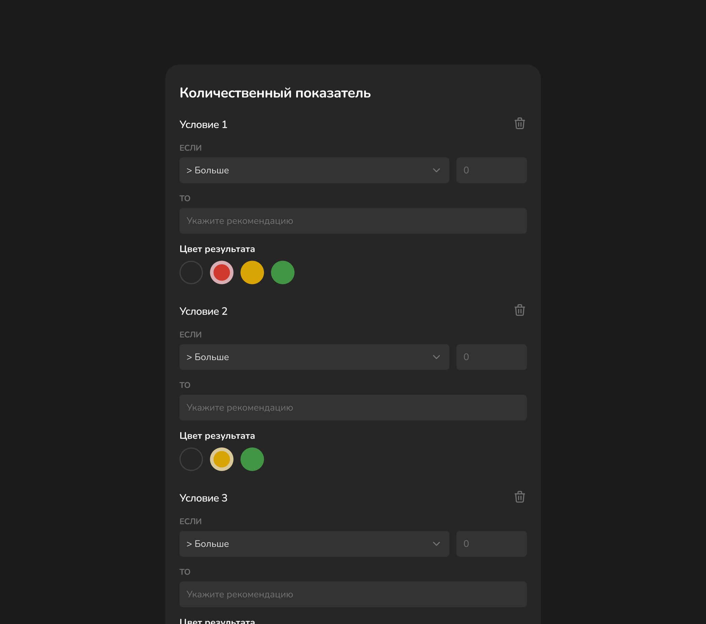Click the recommendation text field in Условие 1
The height and width of the screenshot is (624, 706).
pyautogui.click(x=353, y=221)
